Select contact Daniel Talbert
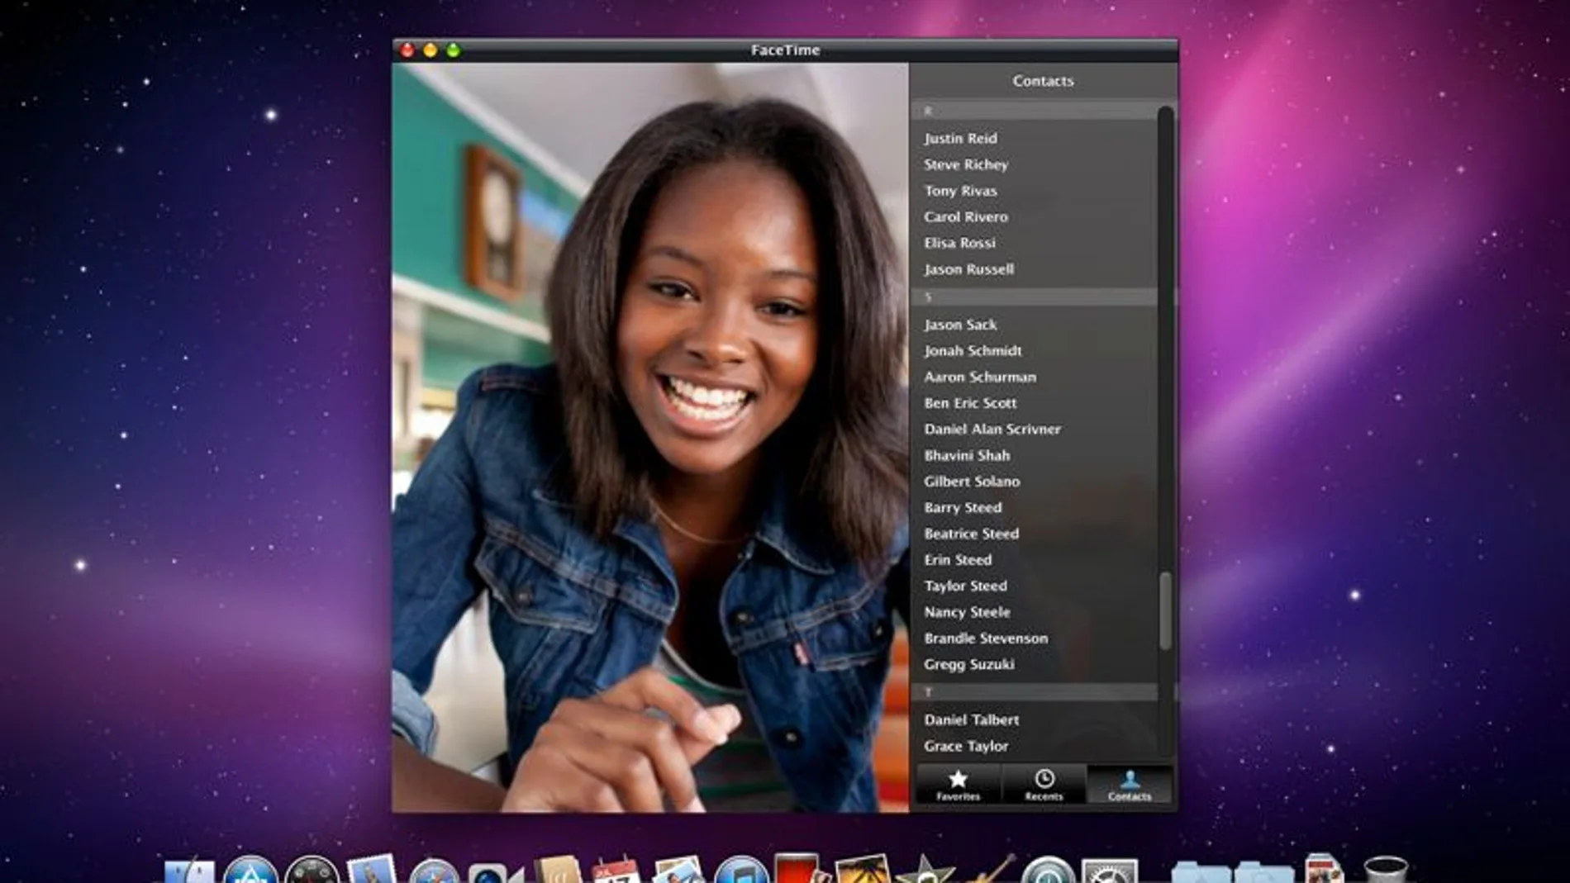The image size is (1570, 883). [x=971, y=719]
